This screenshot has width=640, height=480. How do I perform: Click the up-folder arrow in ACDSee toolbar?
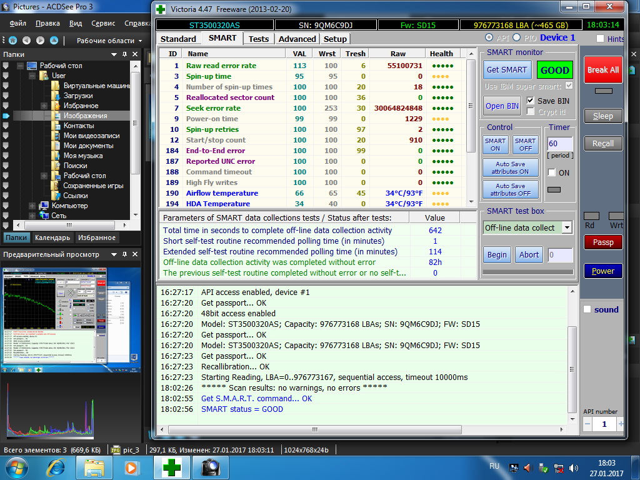pyautogui.click(x=54, y=41)
